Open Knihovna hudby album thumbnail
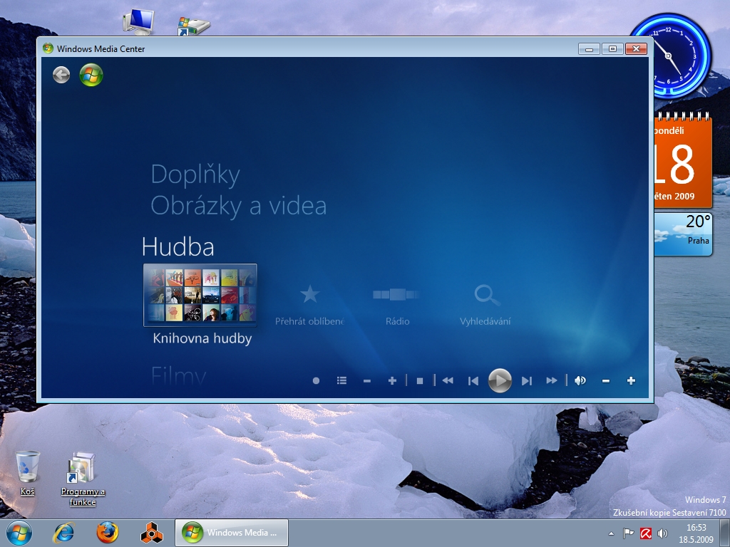730x547 pixels. 200,294
